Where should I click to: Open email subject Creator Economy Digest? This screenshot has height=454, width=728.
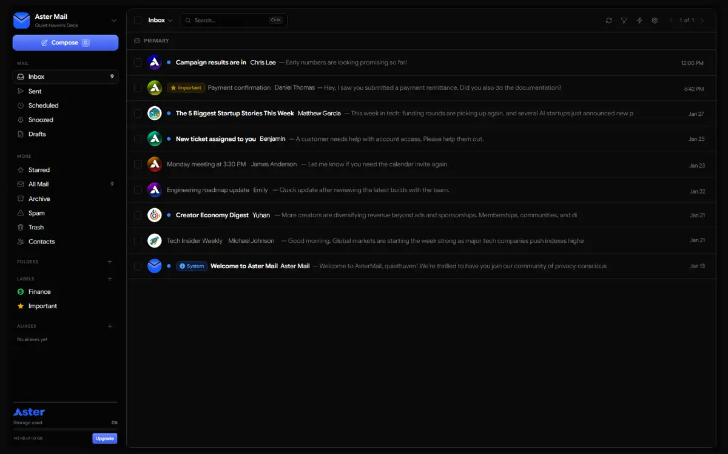(212, 215)
